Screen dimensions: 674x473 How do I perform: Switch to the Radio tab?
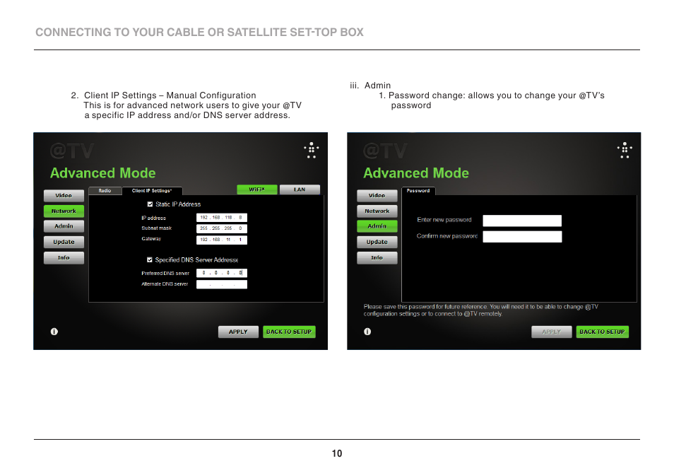click(105, 190)
